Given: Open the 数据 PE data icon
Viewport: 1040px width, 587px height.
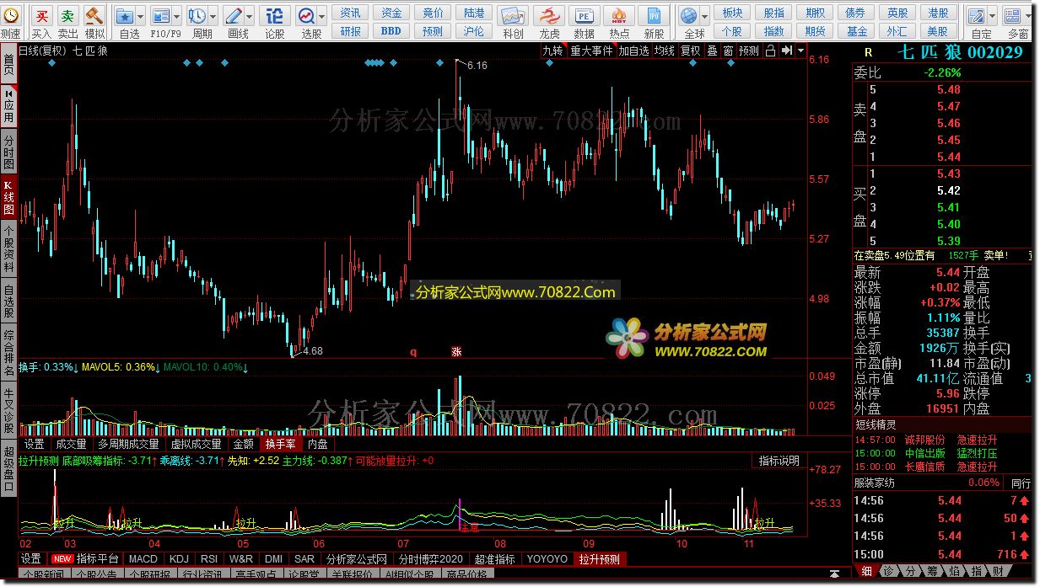Looking at the screenshot, I should 584,16.
